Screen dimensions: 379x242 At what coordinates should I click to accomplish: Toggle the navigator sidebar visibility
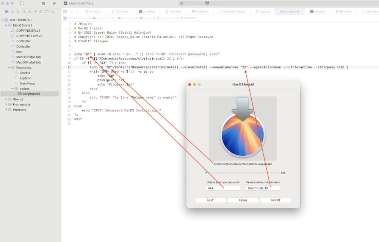(21, 3)
